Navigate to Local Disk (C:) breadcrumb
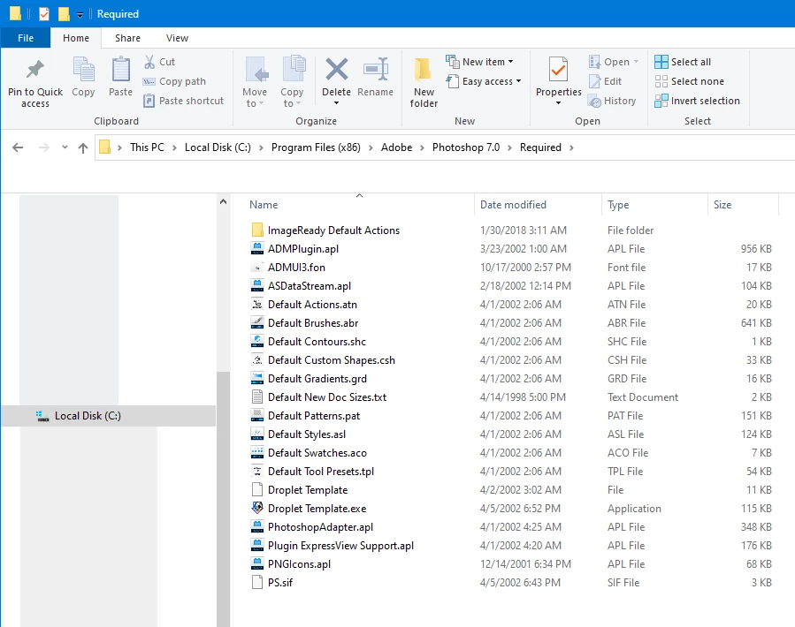Image resolution: width=795 pixels, height=627 pixels. [218, 147]
